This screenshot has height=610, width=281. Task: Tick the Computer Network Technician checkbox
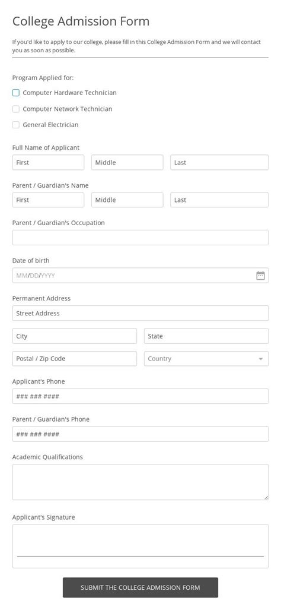16,109
